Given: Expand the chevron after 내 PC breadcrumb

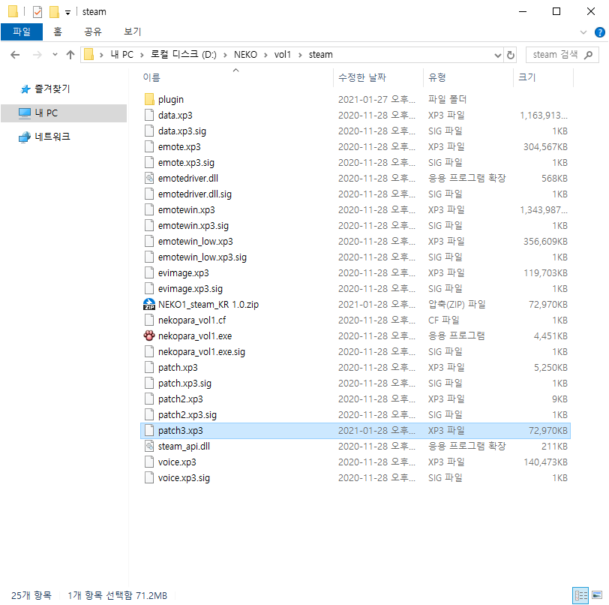Looking at the screenshot, I should tap(142, 56).
